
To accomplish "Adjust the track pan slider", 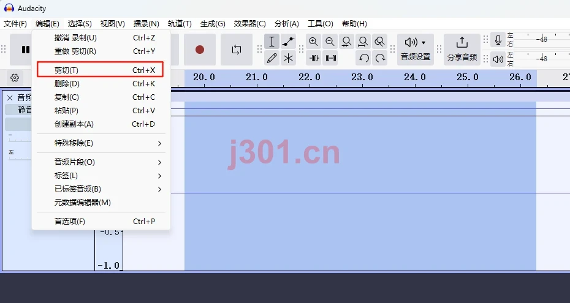I will tap(20, 155).
